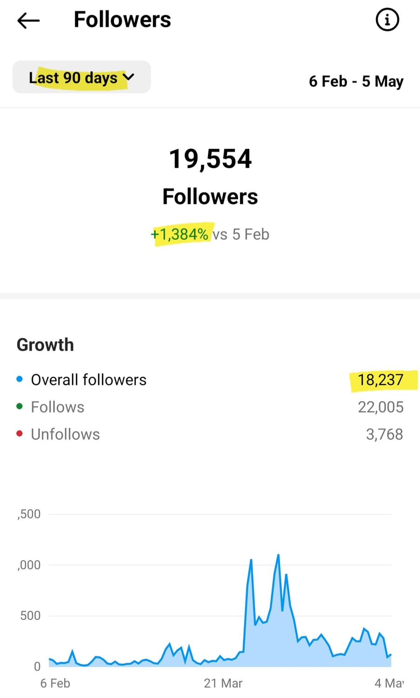Click the 6 Feb axis label
Screen dimensions: 420x698
(x=55, y=683)
